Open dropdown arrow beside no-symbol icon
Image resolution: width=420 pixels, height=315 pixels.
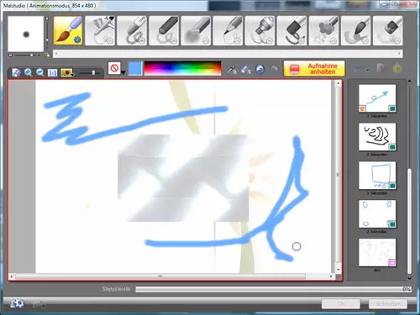pos(123,72)
